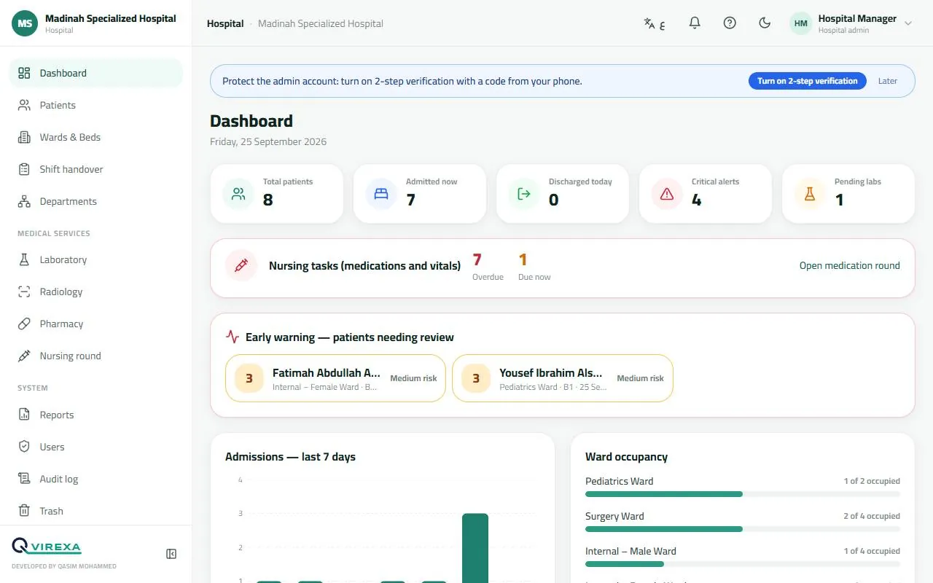Click the Internal – Male Ward occupancy bar
Image resolution: width=933 pixels, height=583 pixels.
point(743,564)
